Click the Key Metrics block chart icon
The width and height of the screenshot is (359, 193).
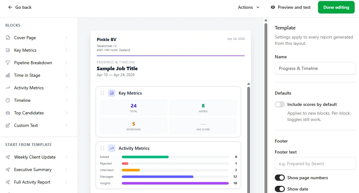112,93
